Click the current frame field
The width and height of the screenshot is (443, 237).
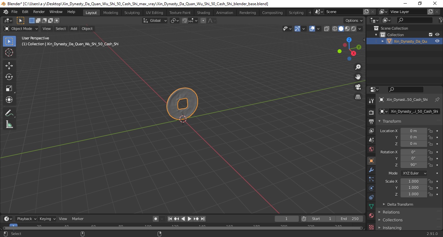coord(287,219)
